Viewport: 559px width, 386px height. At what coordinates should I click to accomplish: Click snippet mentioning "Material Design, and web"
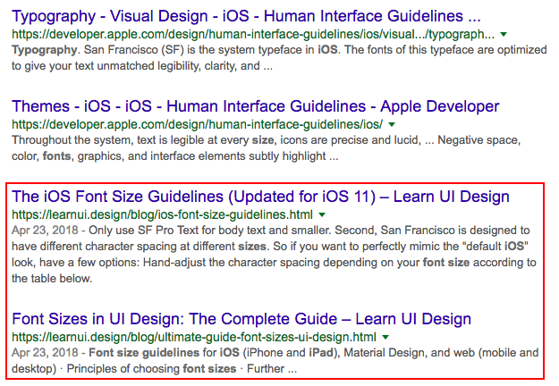click(x=275, y=360)
